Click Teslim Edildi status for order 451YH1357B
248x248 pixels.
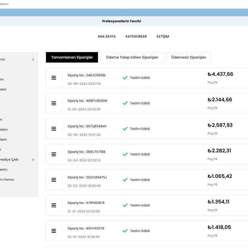tap(140, 231)
